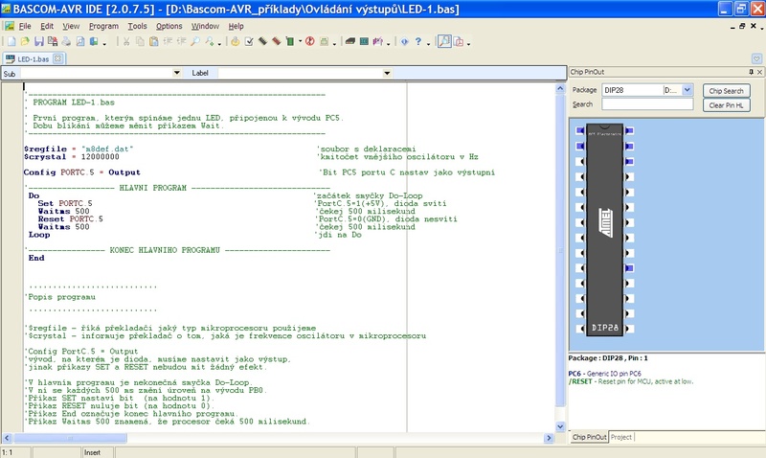Print the code with the printer icon
Viewport: 766px width, 458px height.
click(66, 41)
